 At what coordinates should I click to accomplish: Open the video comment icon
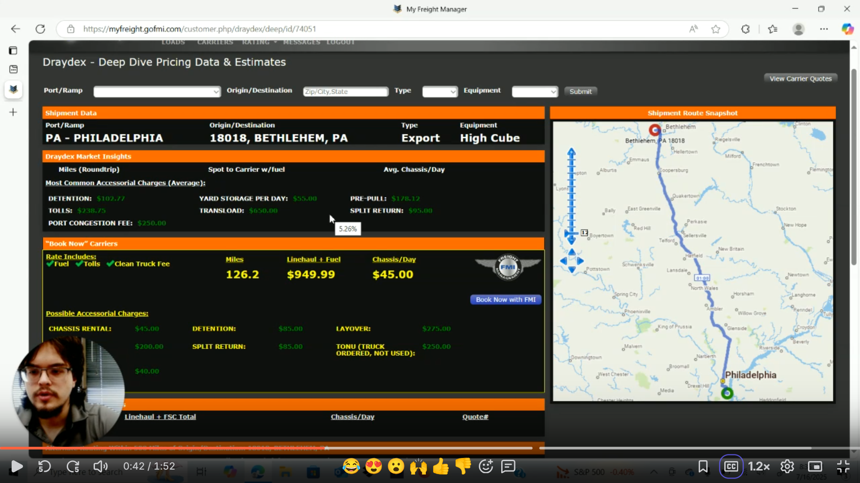(508, 466)
